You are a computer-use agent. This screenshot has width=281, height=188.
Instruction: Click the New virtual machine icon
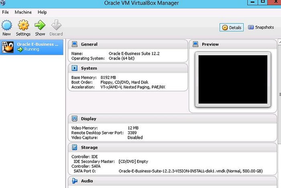pyautogui.click(x=7, y=25)
